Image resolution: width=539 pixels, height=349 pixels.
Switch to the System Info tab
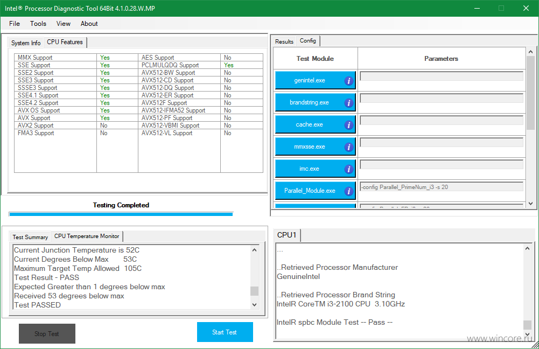tap(26, 43)
